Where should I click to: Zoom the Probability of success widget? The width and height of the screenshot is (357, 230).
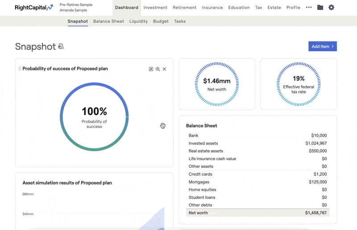click(x=158, y=69)
